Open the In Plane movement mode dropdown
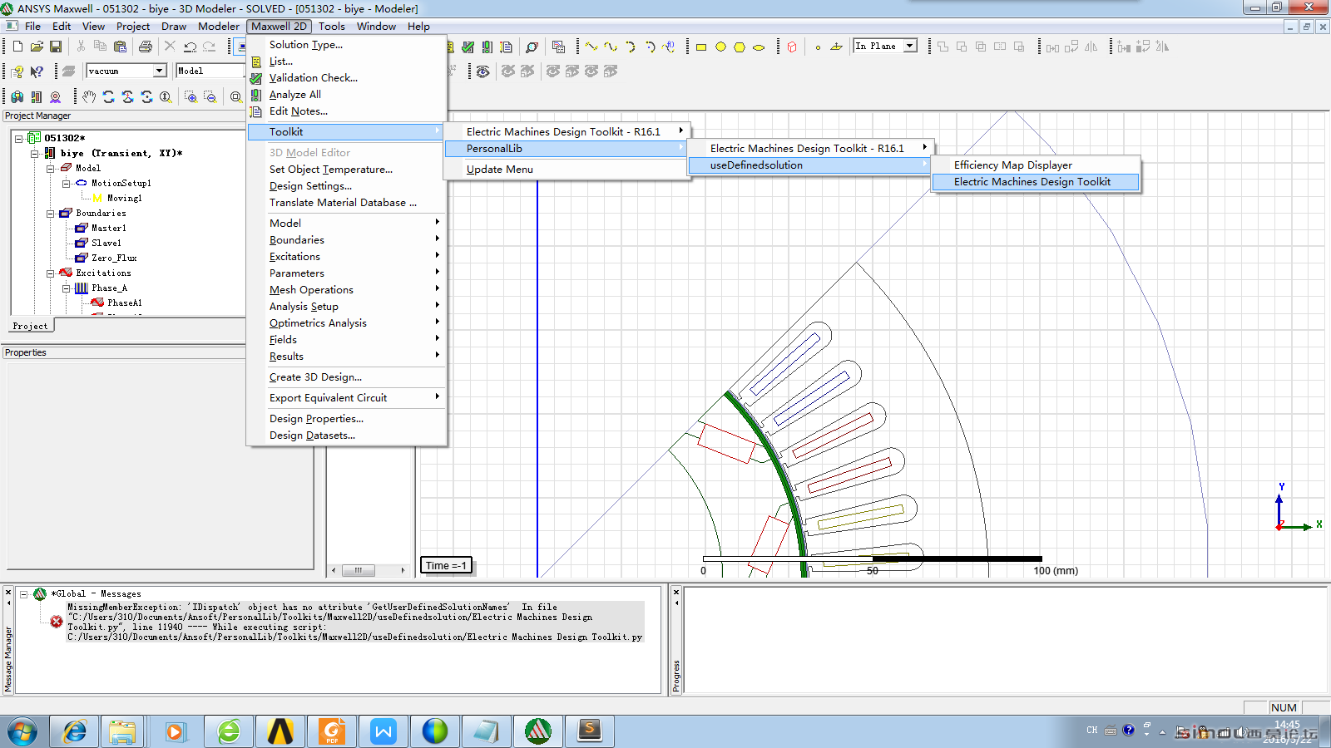1331x748 pixels. [910, 47]
